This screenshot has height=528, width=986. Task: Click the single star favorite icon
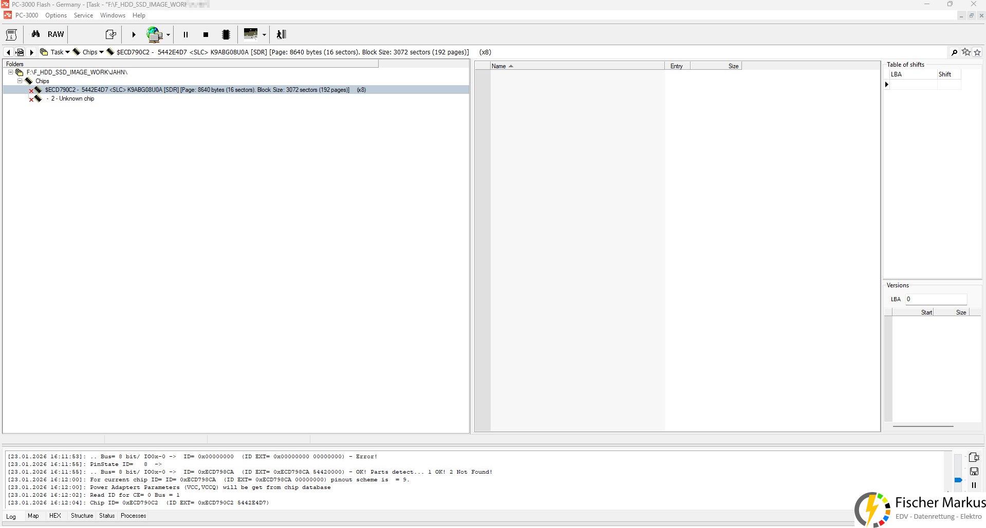pyautogui.click(x=977, y=52)
